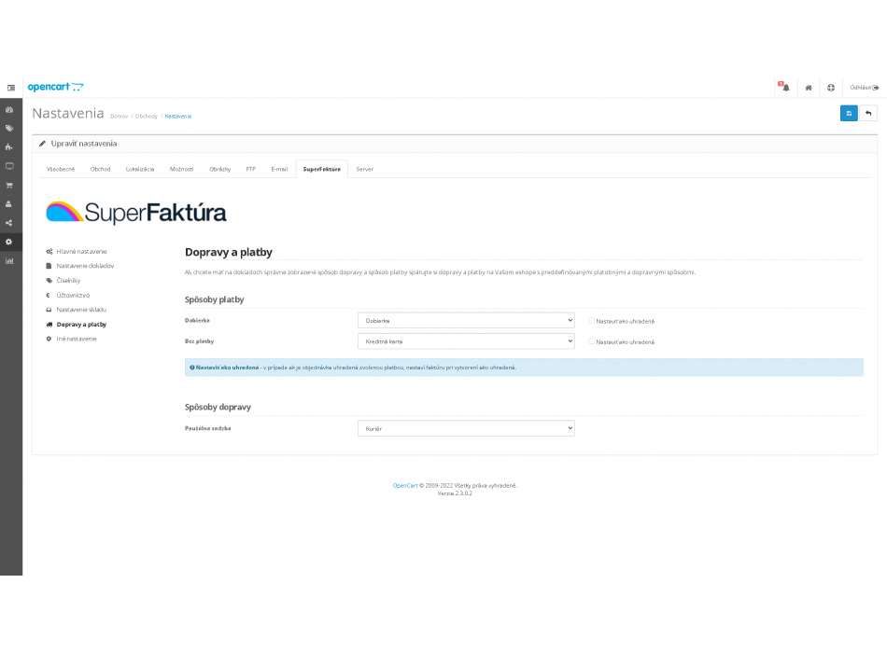Open Nastavenie dokladov section
This screenshot has width=887, height=653.
[79, 266]
